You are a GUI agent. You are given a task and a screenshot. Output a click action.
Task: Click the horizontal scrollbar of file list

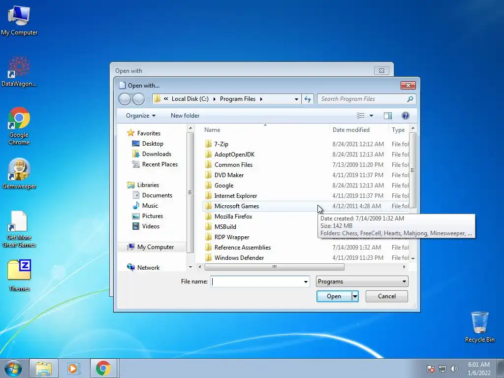(274, 267)
